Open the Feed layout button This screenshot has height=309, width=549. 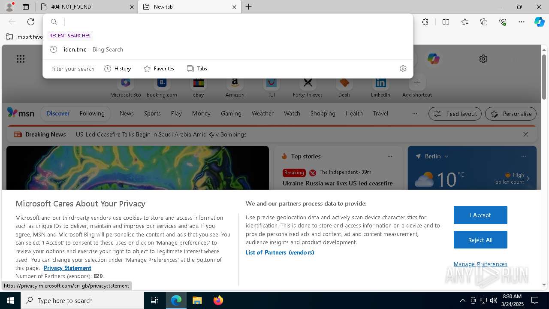coord(455,114)
